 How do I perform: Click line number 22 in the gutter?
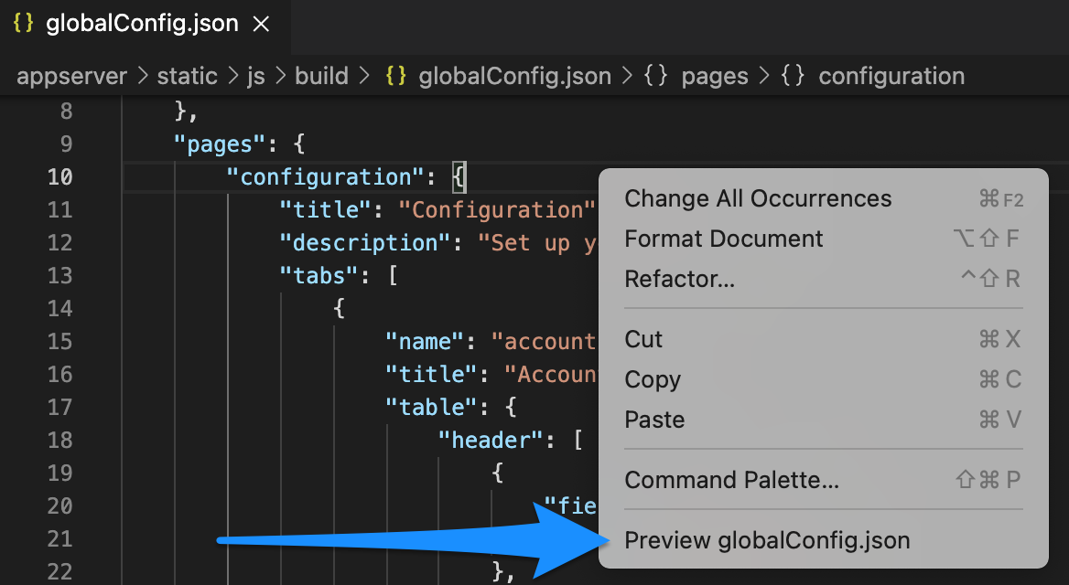click(60, 572)
